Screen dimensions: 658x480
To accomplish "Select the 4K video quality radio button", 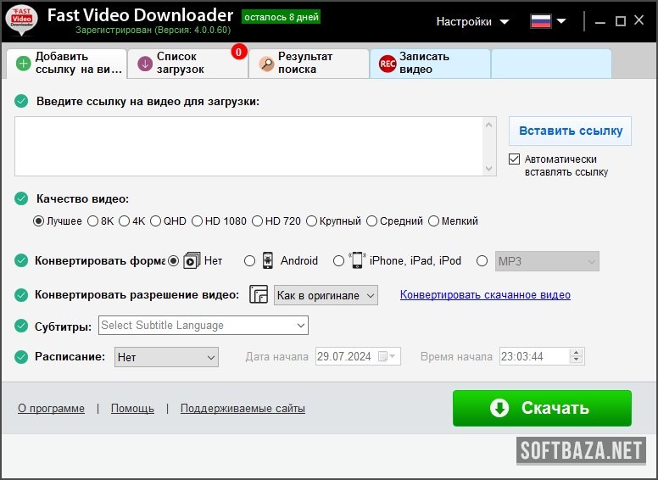I will pyautogui.click(x=124, y=221).
